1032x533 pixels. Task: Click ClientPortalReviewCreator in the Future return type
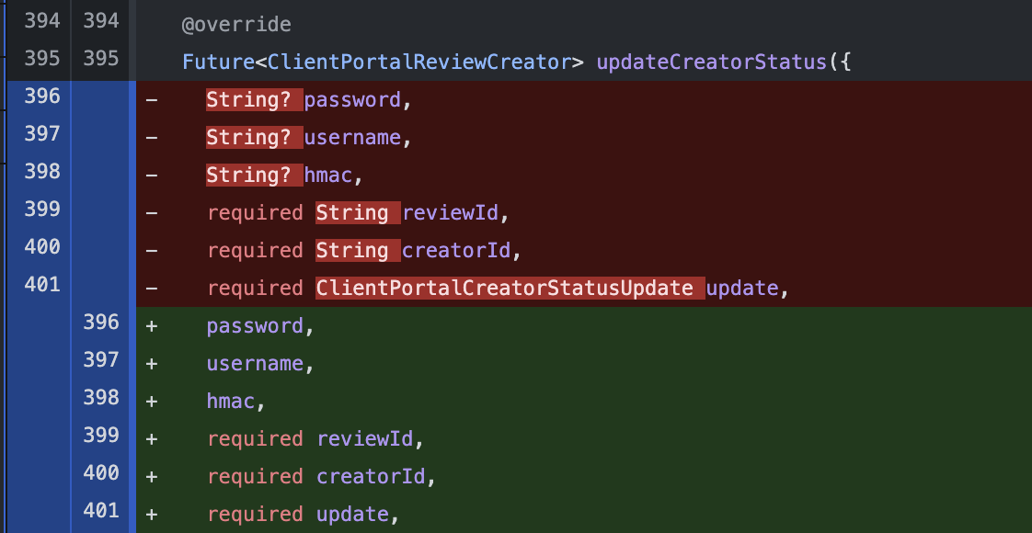coord(419,62)
